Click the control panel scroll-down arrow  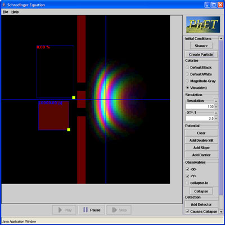221,211
